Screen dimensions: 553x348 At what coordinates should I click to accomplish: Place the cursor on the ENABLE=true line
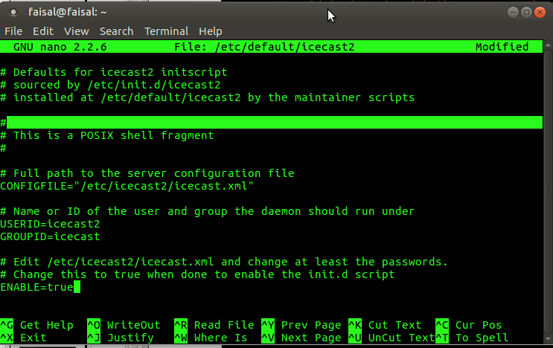tap(37, 287)
